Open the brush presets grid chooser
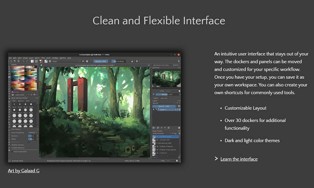Screen dimensions: 314x188 [50, 61]
